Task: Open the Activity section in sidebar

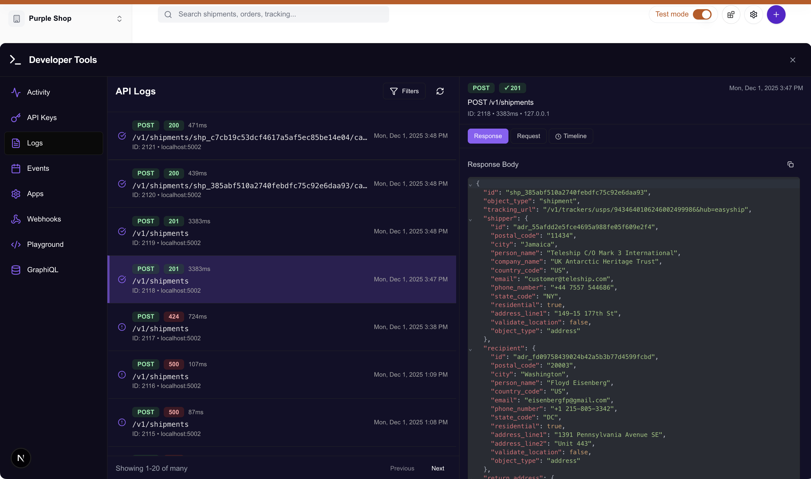Action: tap(53, 92)
